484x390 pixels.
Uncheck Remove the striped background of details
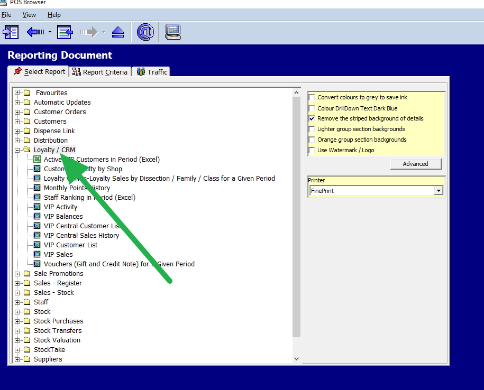tap(312, 118)
